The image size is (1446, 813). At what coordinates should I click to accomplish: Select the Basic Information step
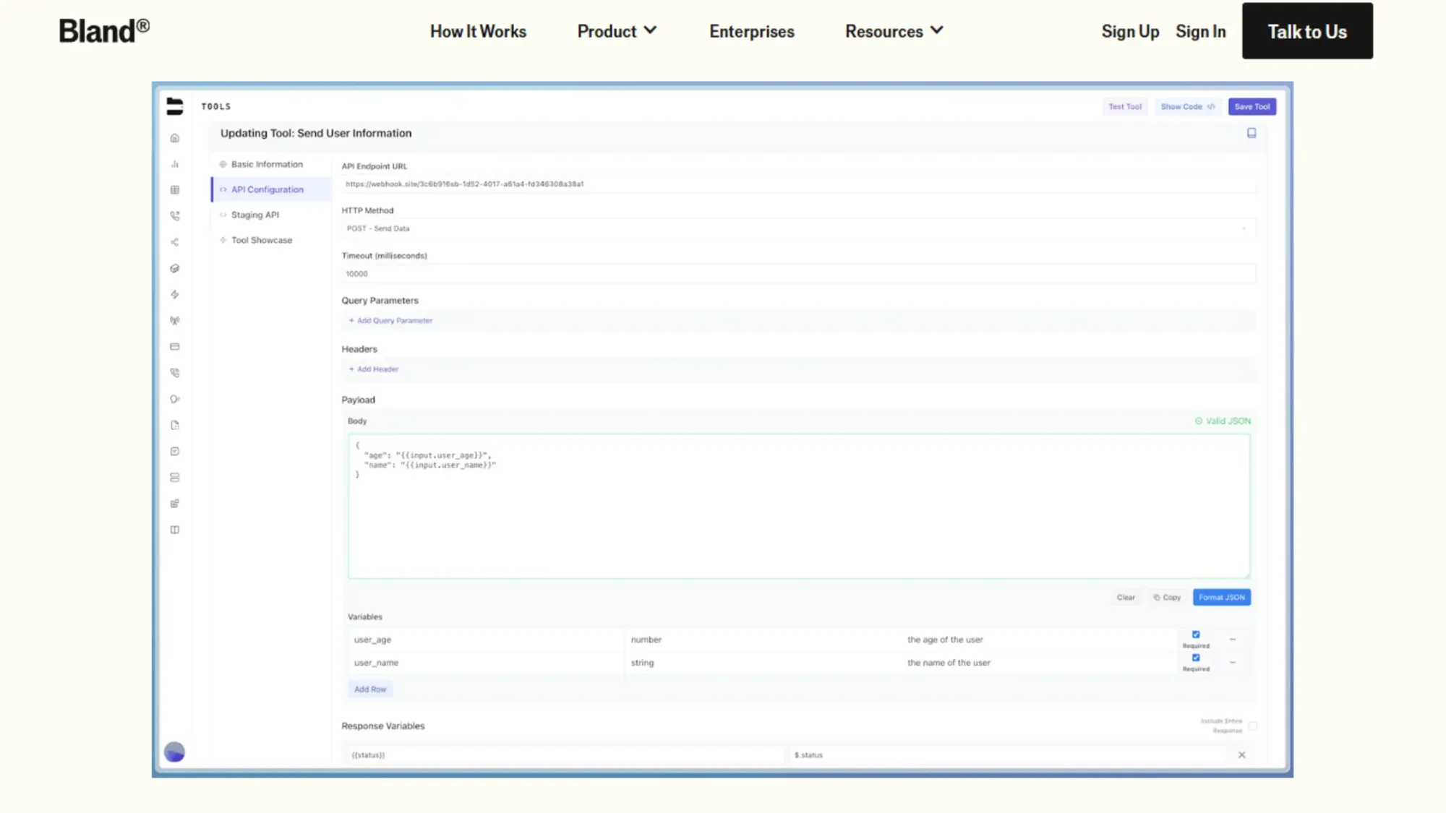click(266, 164)
